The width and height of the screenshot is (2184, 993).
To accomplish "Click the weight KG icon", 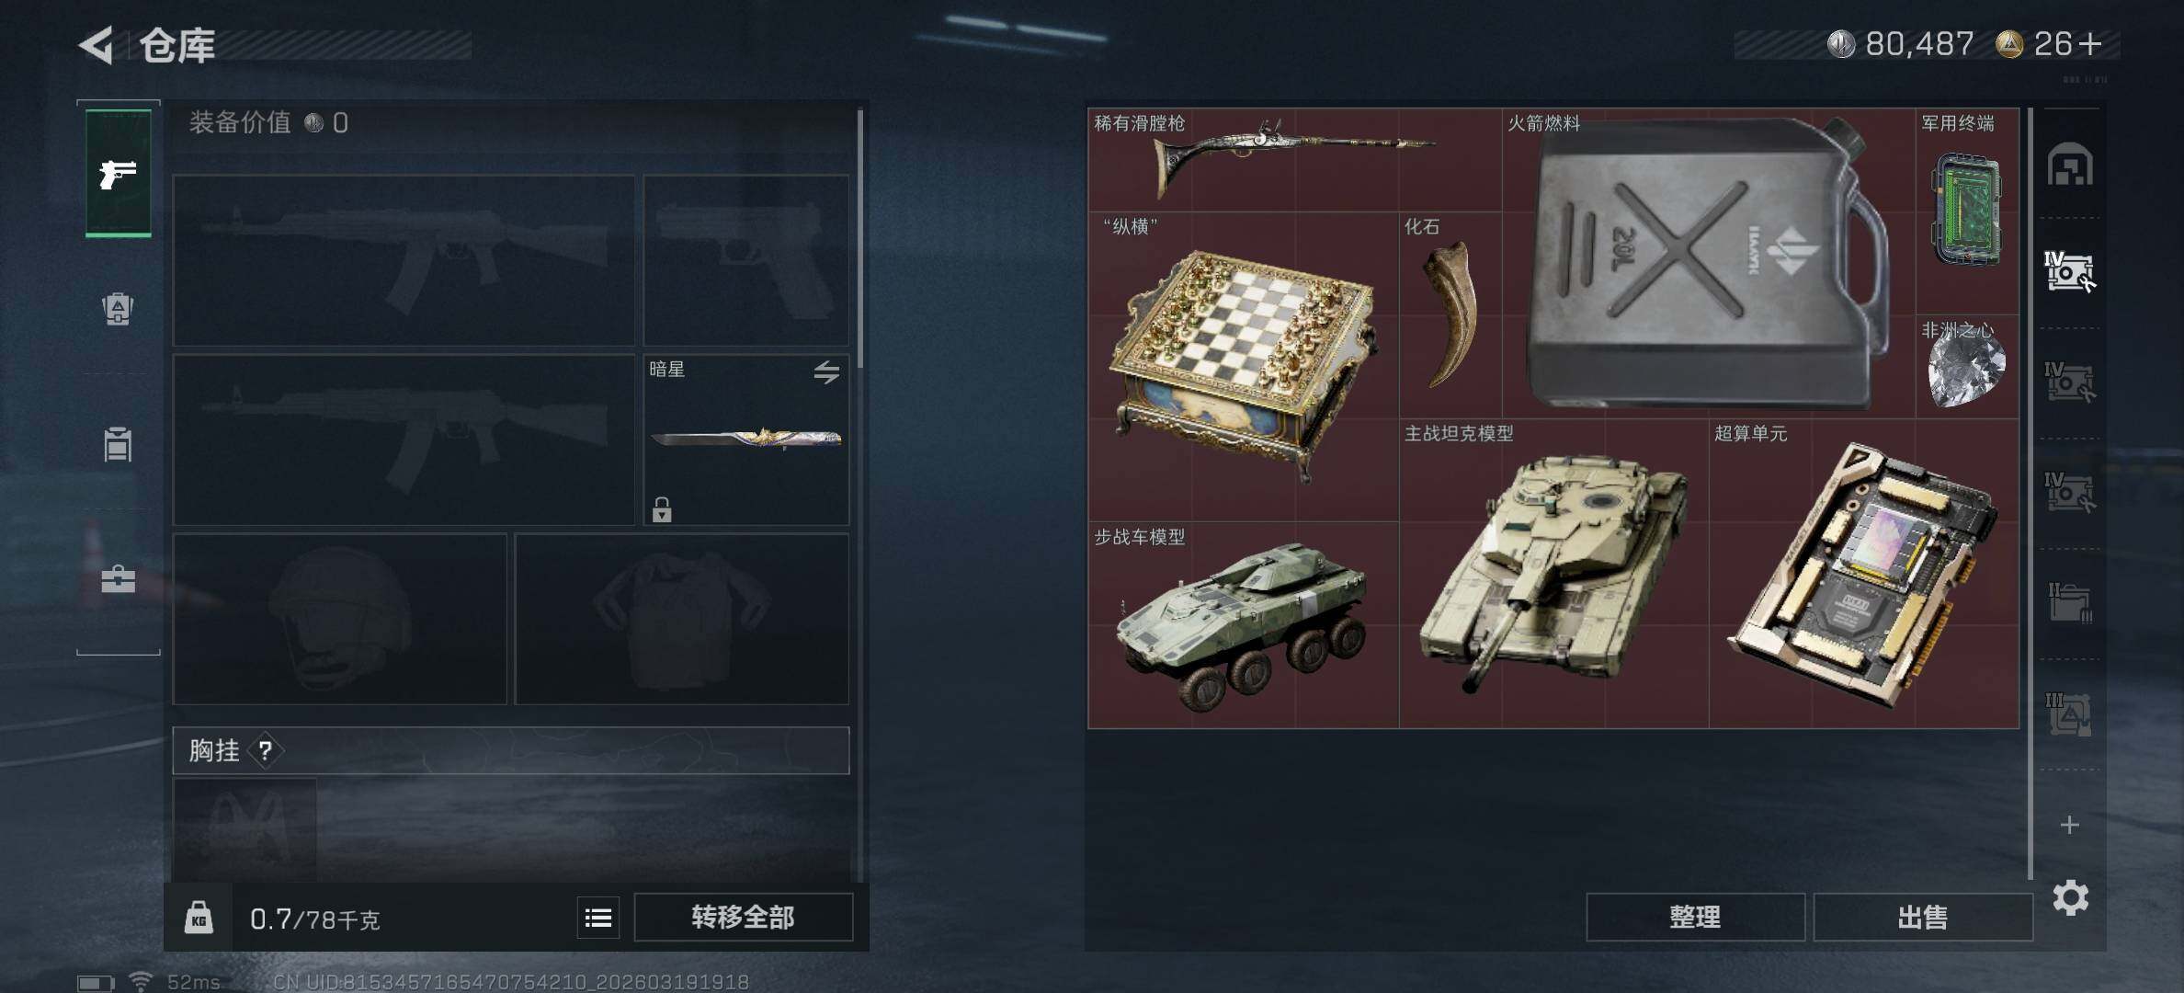I will coord(199,918).
